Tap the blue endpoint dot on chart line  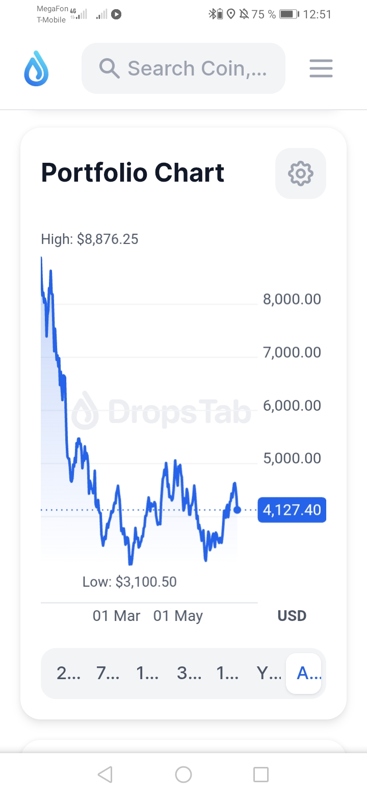237,510
